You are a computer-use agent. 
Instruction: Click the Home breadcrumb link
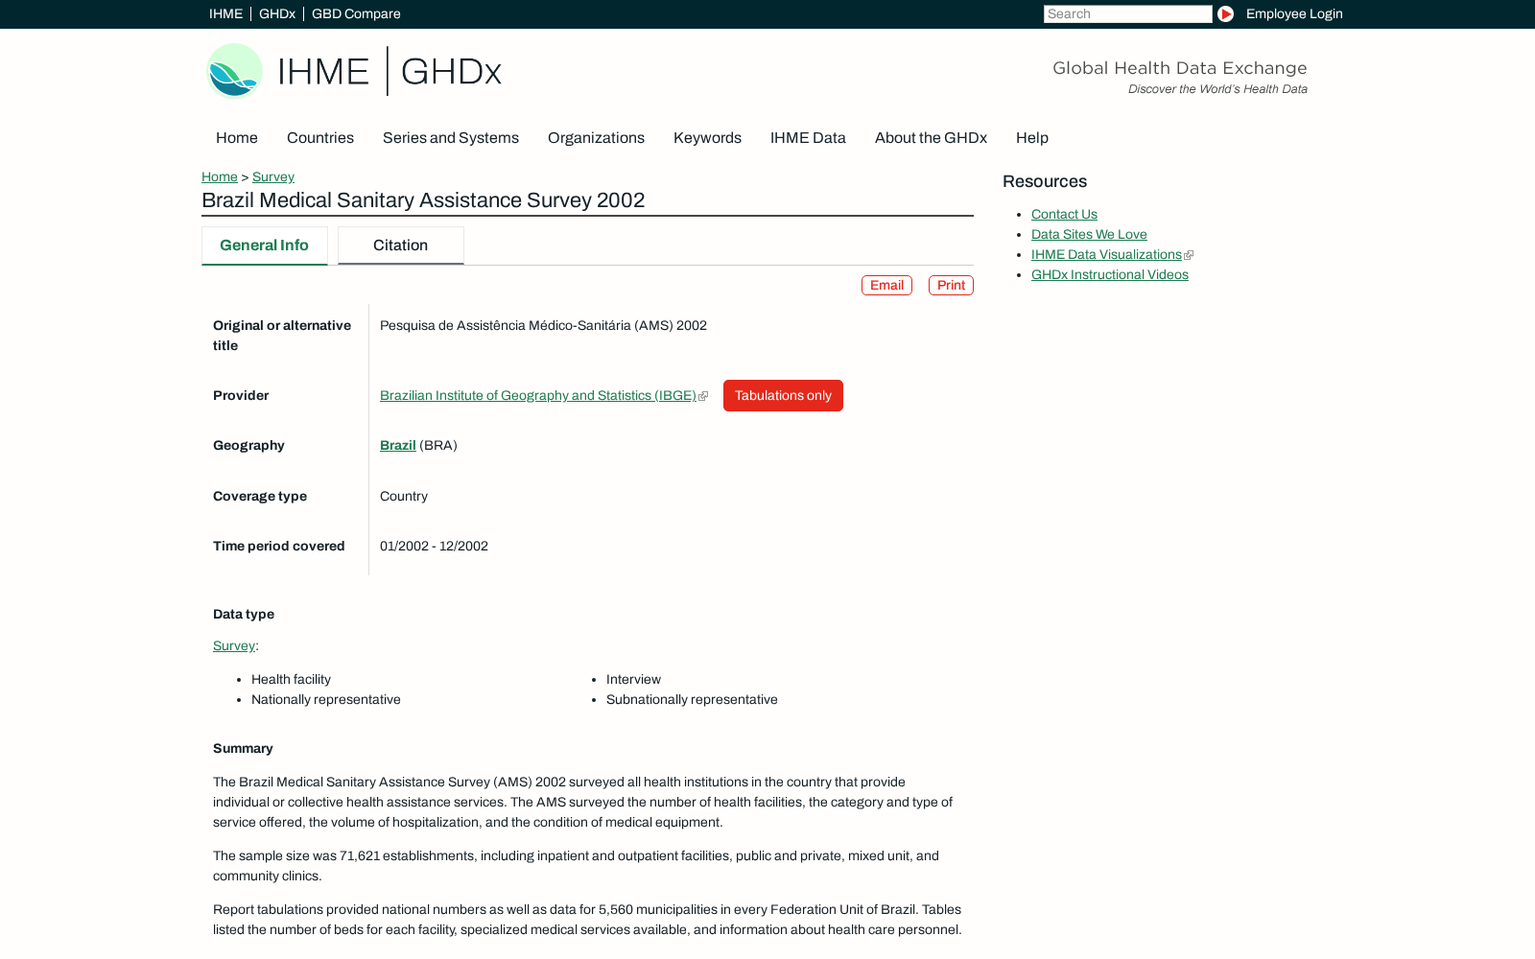point(220,177)
